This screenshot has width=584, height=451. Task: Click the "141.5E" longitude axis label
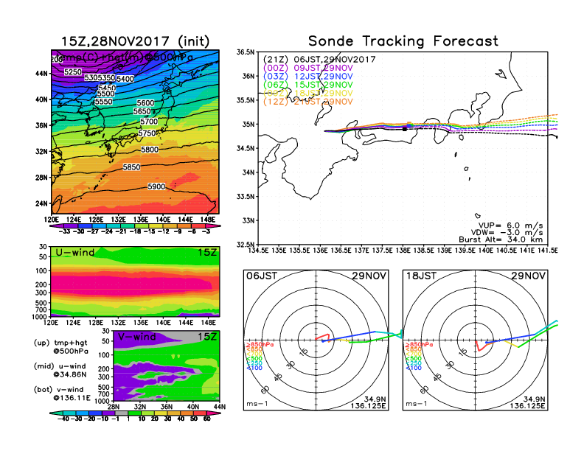coord(548,251)
